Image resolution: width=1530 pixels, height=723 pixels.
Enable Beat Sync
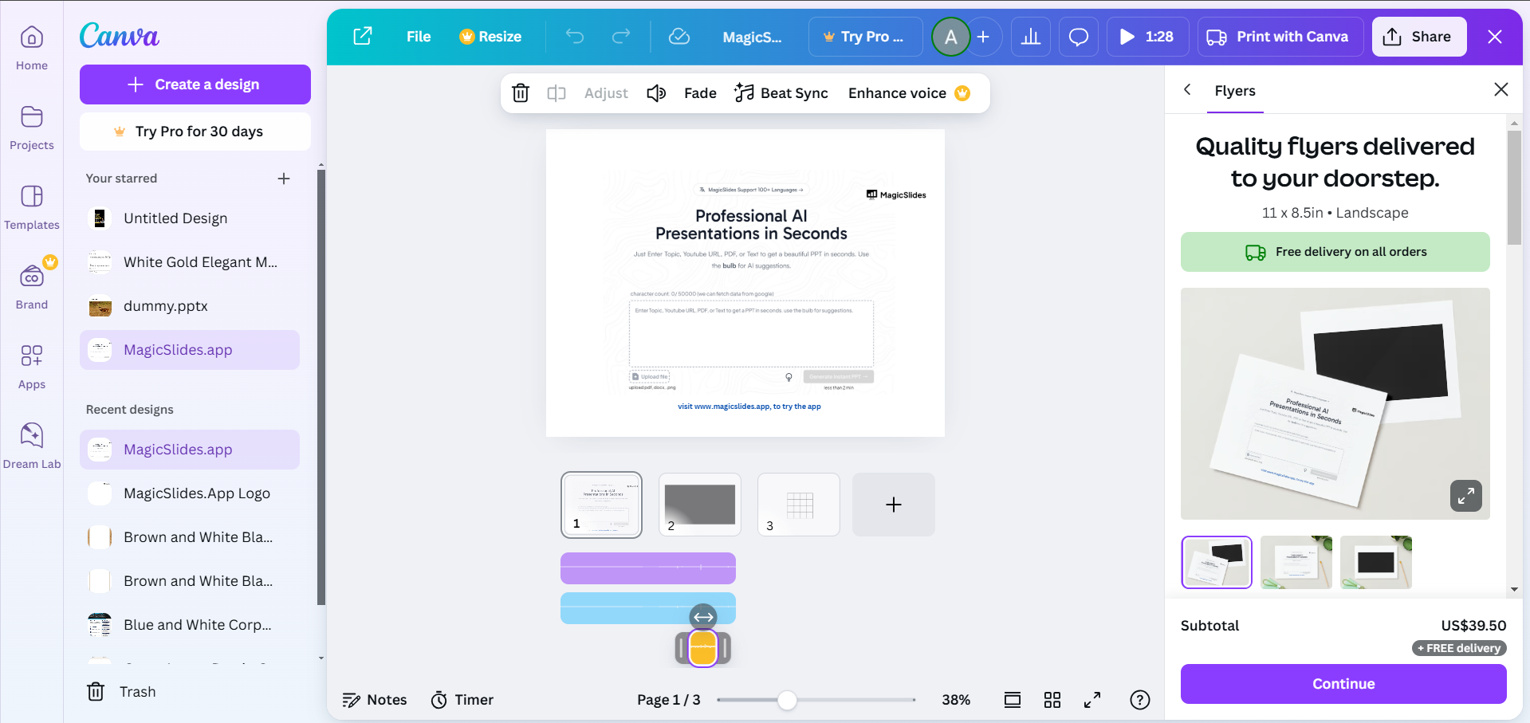(781, 93)
